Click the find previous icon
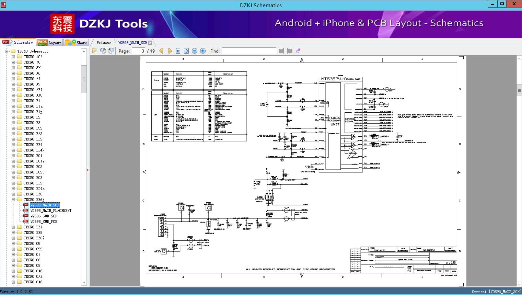 click(281, 51)
